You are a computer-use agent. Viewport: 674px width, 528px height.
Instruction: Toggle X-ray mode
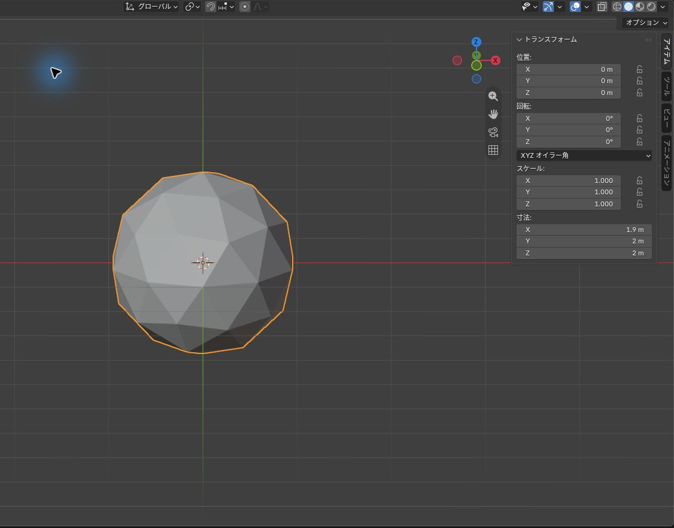[602, 7]
